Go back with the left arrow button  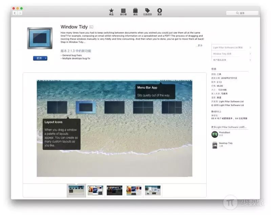tap(15, 13)
